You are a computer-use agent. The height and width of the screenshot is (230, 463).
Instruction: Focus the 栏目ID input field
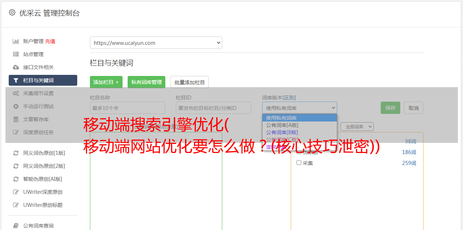pos(214,108)
